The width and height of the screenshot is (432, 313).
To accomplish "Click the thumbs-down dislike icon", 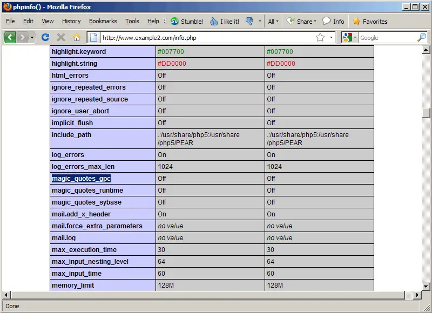I will click(x=249, y=21).
